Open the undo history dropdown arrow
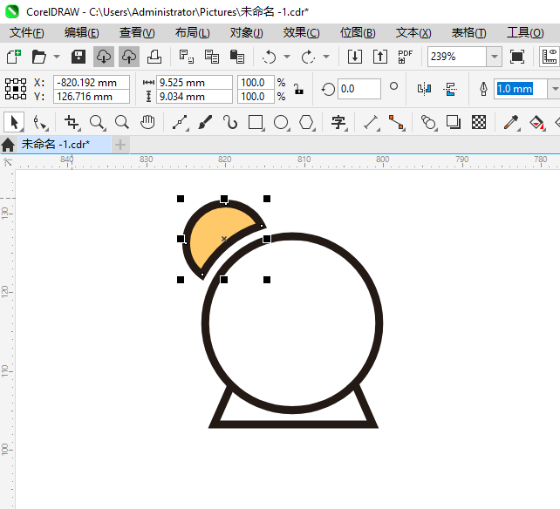The width and height of the screenshot is (560, 509). click(x=287, y=57)
